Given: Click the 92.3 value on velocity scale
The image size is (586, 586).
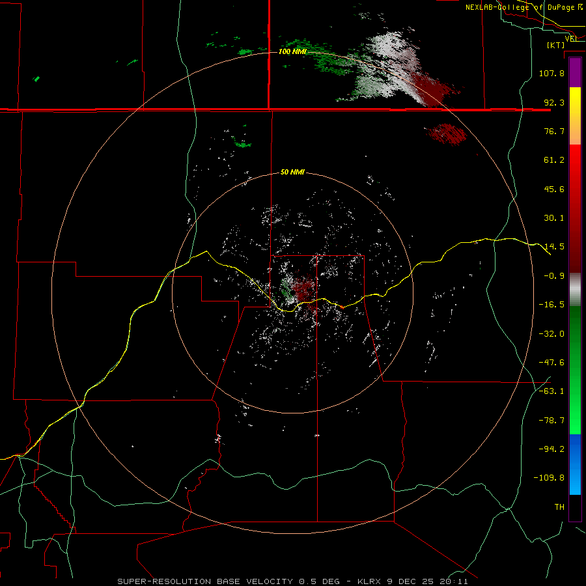Looking at the screenshot, I should click(554, 102).
